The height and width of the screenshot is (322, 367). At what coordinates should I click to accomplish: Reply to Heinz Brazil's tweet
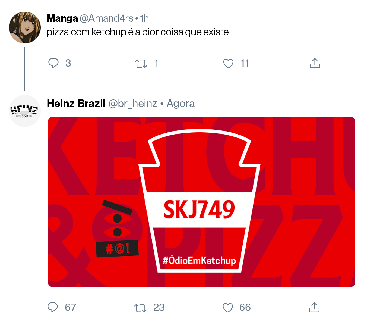53,307
